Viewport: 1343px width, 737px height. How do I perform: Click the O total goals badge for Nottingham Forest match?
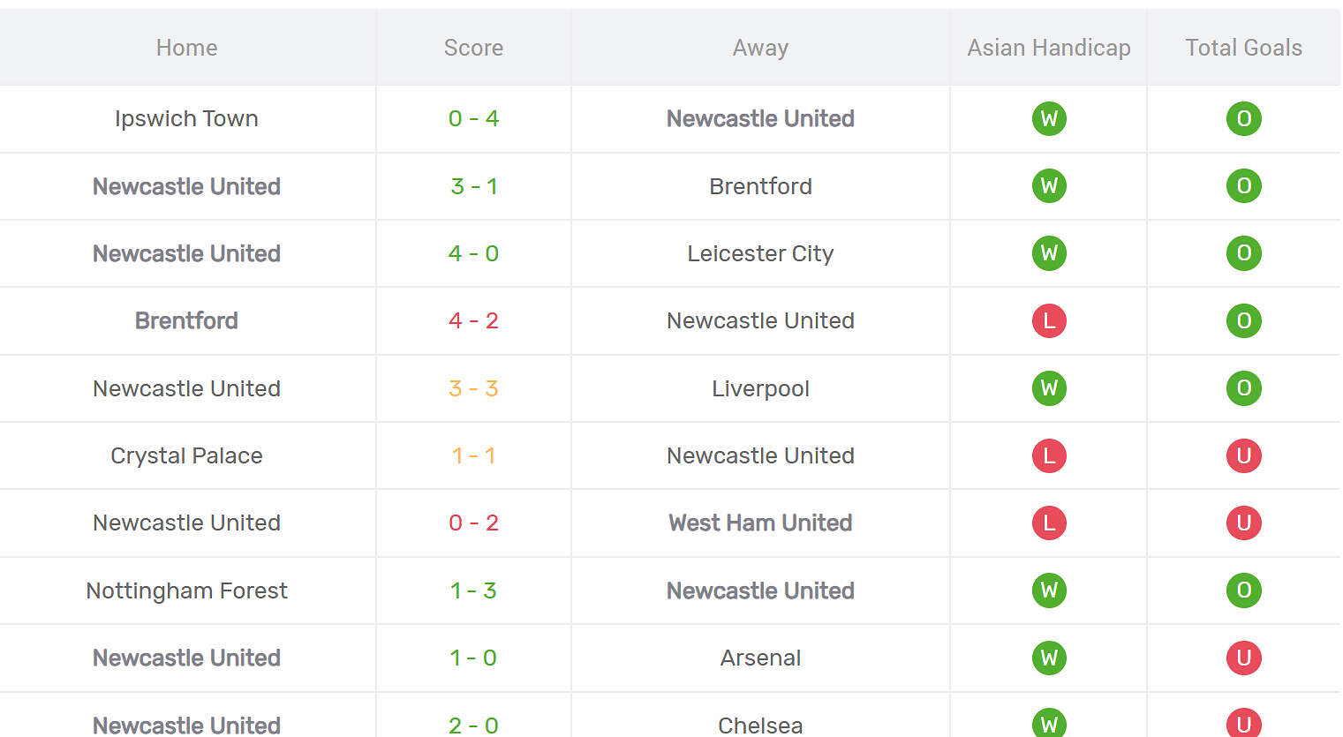coord(1243,590)
